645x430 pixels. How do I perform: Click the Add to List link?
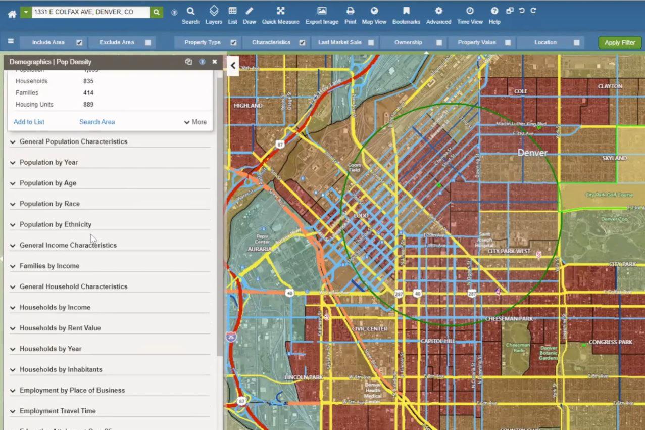(28, 122)
